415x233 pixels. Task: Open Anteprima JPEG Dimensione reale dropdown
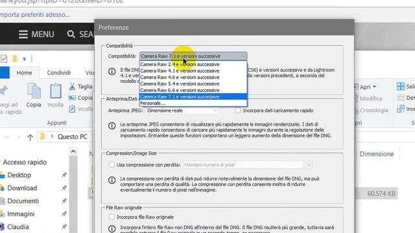[182, 111]
